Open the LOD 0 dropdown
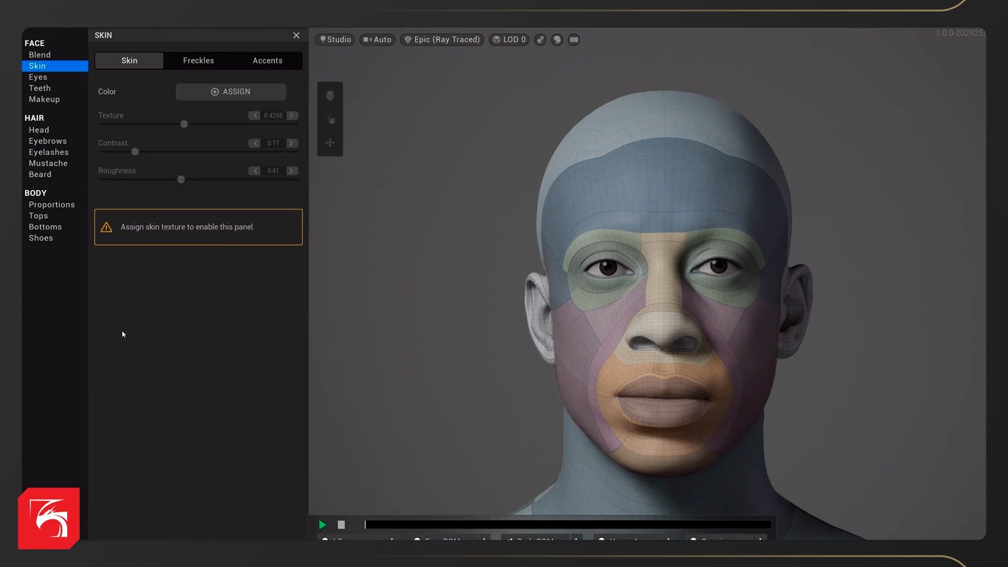The image size is (1008, 567). tap(509, 39)
